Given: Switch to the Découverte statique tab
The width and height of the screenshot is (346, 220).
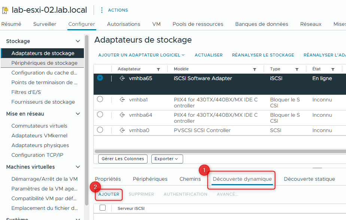Looking at the screenshot, I should point(309,179).
